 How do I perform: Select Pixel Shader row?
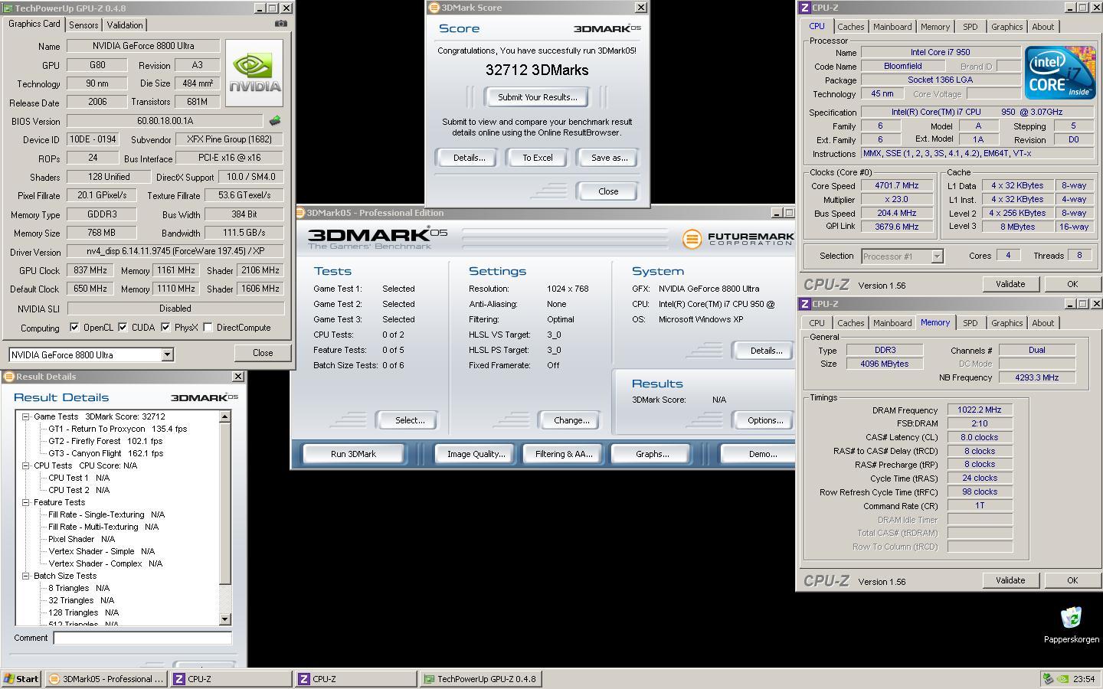81,539
